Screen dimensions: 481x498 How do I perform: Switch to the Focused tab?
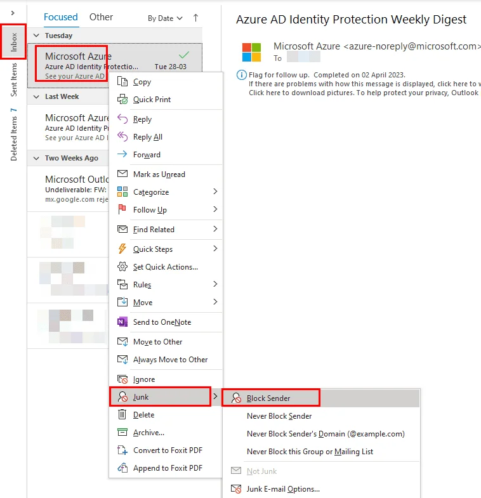[x=61, y=17]
